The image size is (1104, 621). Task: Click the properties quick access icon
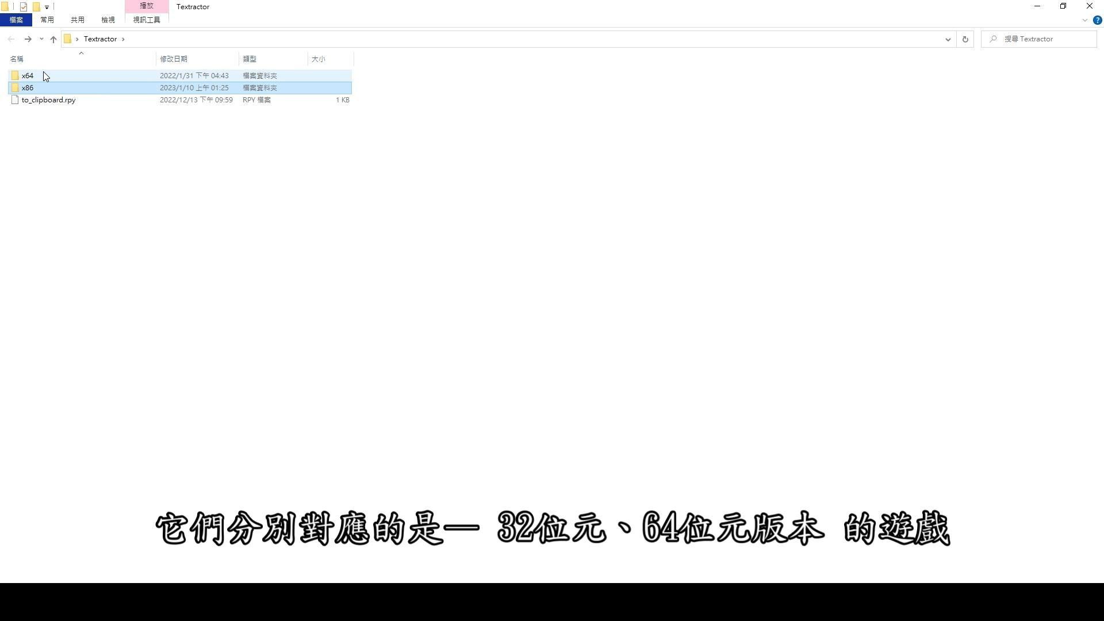click(24, 6)
